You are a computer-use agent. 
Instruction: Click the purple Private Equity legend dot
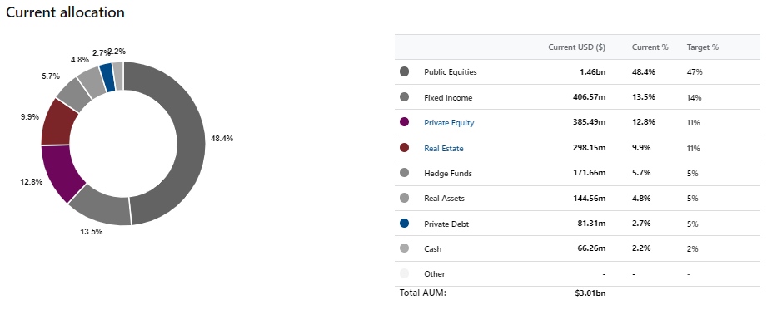(404, 122)
